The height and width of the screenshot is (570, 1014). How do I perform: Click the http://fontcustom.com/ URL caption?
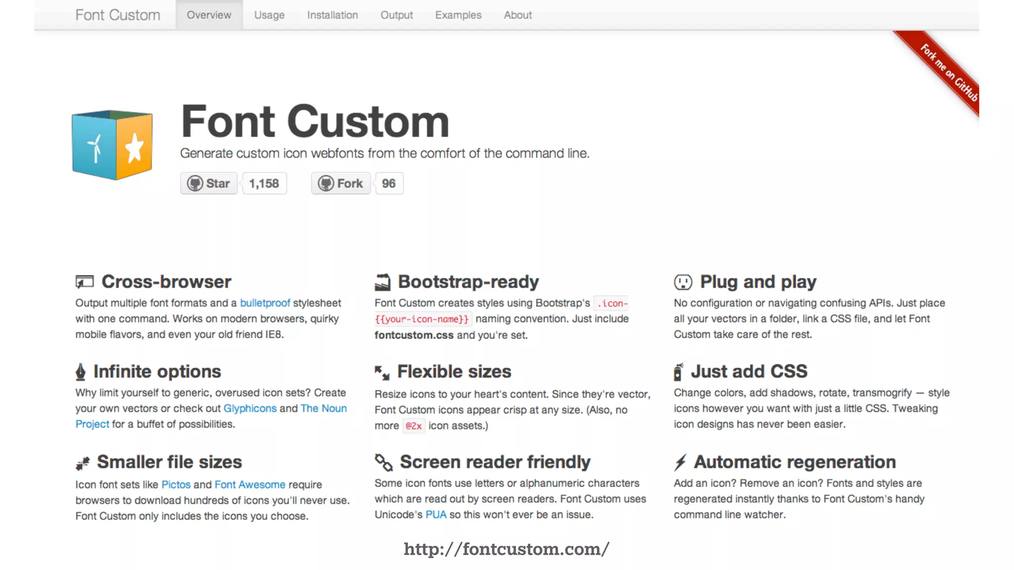[x=507, y=549]
